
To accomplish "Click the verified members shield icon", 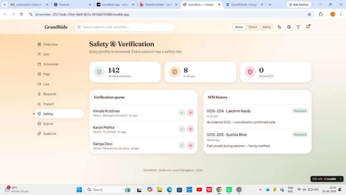I will click(99, 72).
